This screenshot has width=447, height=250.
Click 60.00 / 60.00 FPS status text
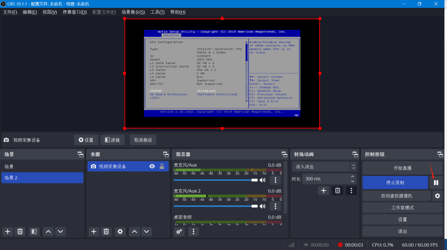(x=420, y=245)
